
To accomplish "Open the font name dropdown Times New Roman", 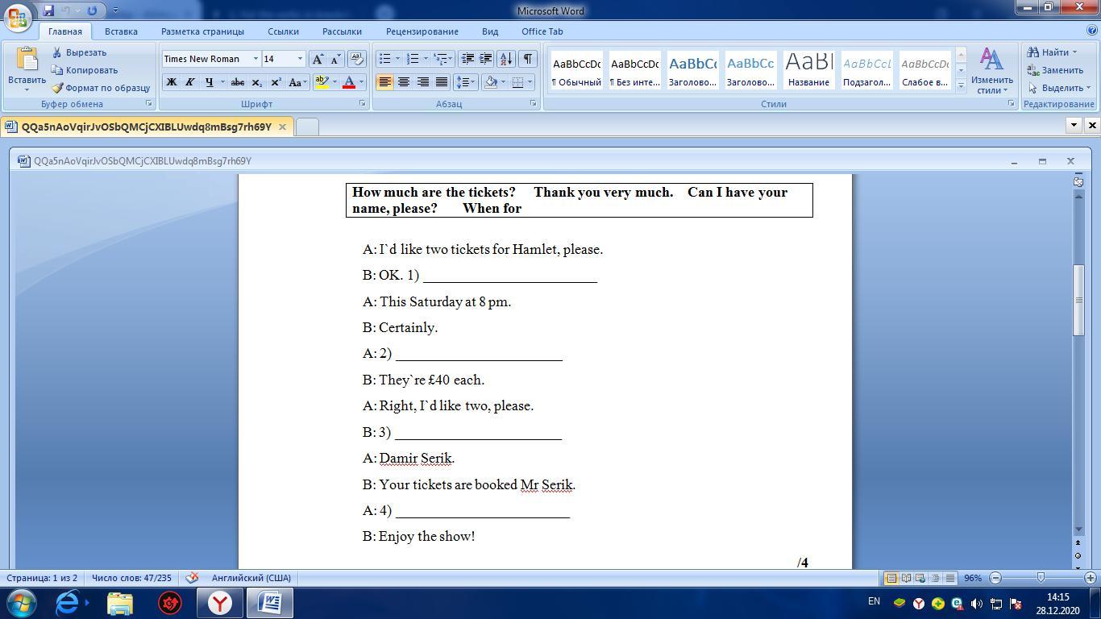I will [256, 59].
